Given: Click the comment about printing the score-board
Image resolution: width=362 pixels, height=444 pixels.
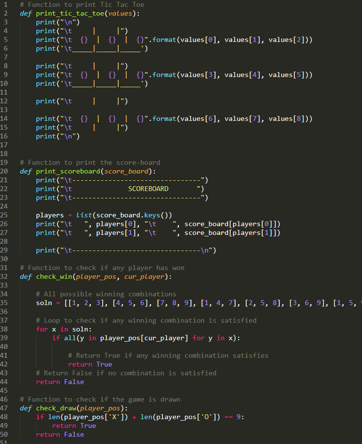Looking at the screenshot, I should coord(90,163).
